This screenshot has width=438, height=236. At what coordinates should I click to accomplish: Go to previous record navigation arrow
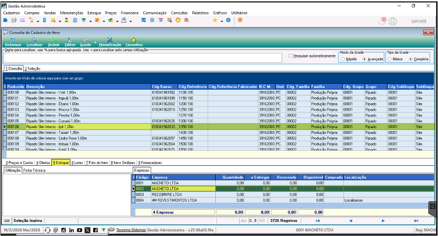350,220
